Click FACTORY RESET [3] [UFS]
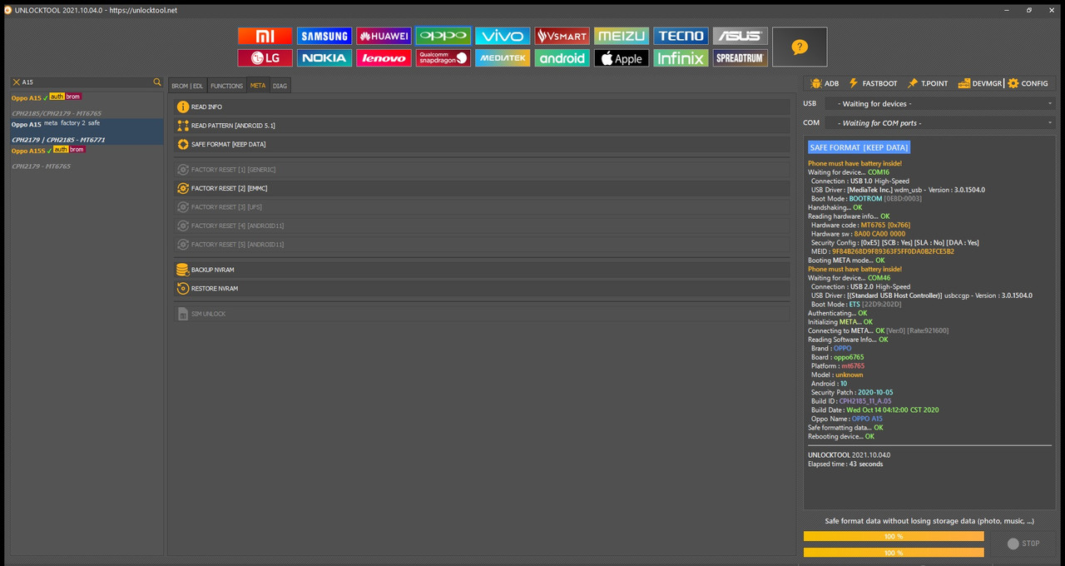 [x=482, y=207]
